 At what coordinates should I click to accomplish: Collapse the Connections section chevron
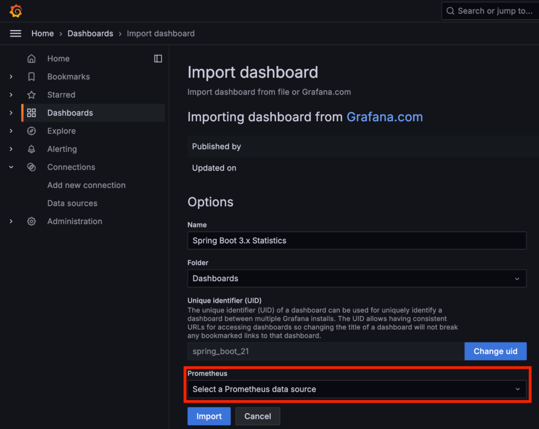(11, 167)
